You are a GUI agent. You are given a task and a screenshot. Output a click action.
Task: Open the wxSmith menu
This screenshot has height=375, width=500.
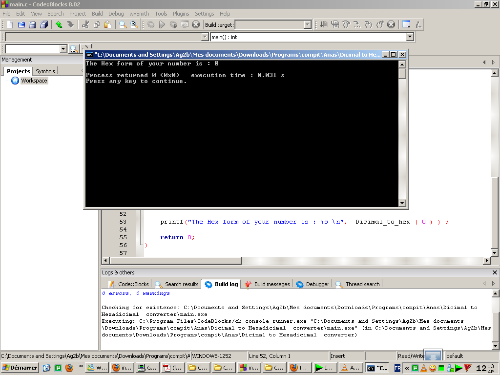(x=139, y=14)
